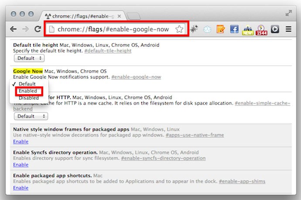Image resolution: width=301 pixels, height=200 pixels.
Task: Enable Native style window frames
Action: point(21,142)
